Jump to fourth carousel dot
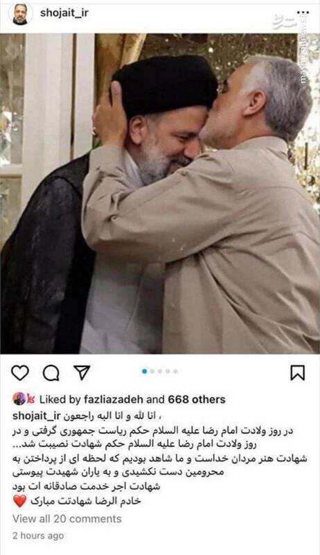This screenshot has width=320, height=555. [x=168, y=371]
